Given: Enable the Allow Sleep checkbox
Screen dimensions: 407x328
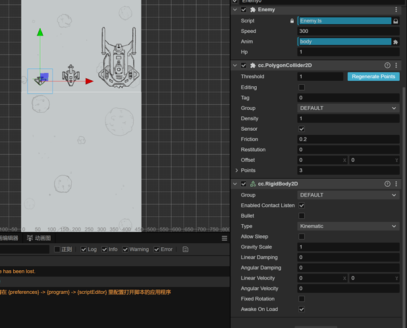Looking at the screenshot, I should (302, 237).
